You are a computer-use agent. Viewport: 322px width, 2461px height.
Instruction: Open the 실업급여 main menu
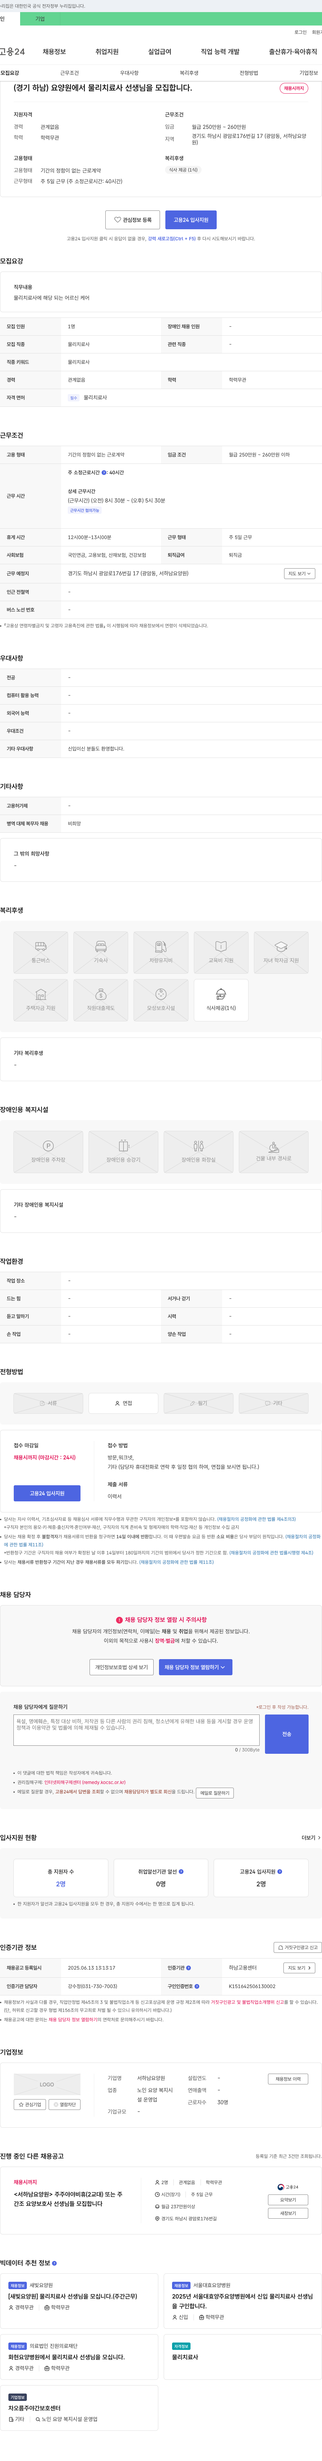160,52
